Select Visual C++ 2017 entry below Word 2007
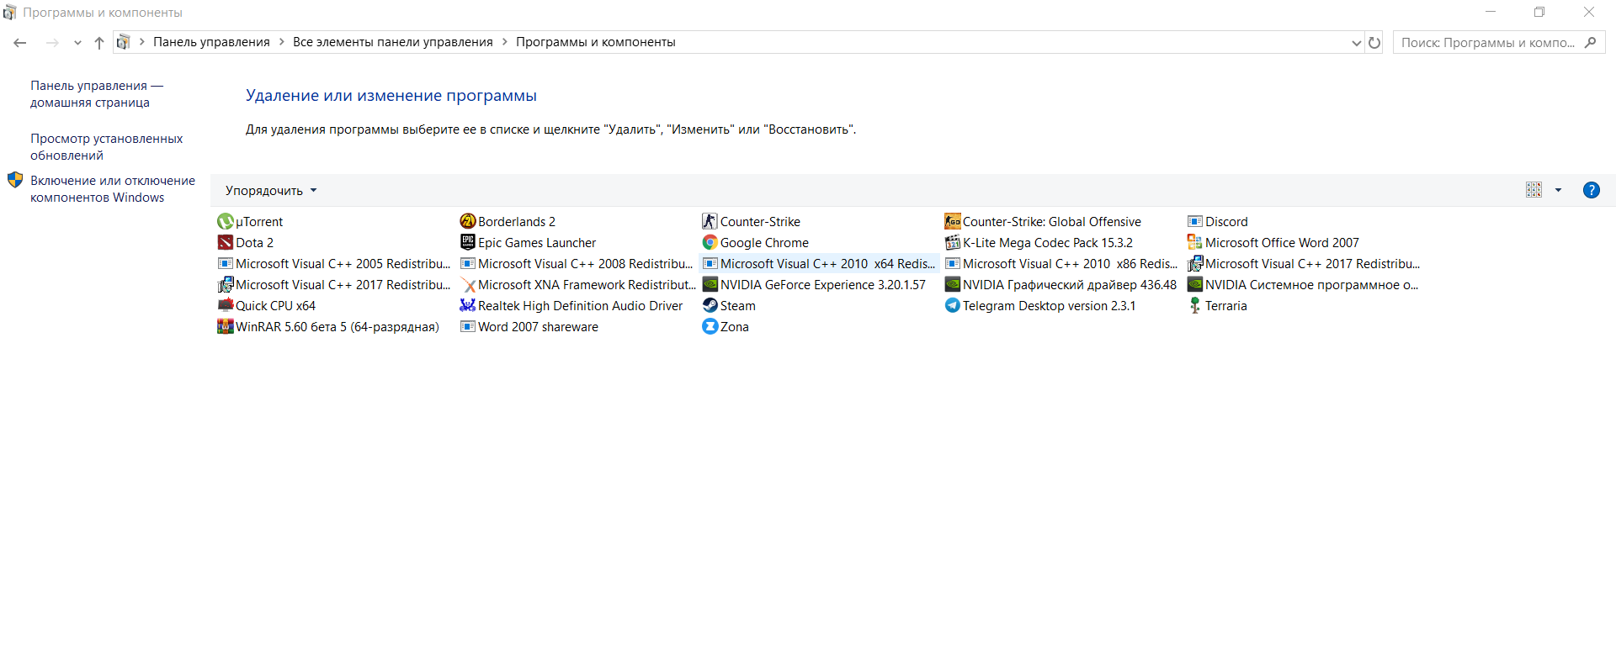Viewport: 1616px width, 665px height. tap(1304, 264)
